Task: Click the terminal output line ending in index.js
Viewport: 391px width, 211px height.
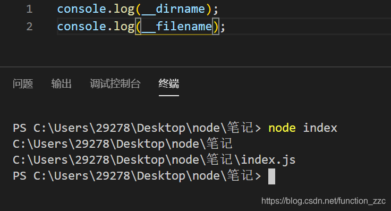Action: [x=154, y=160]
